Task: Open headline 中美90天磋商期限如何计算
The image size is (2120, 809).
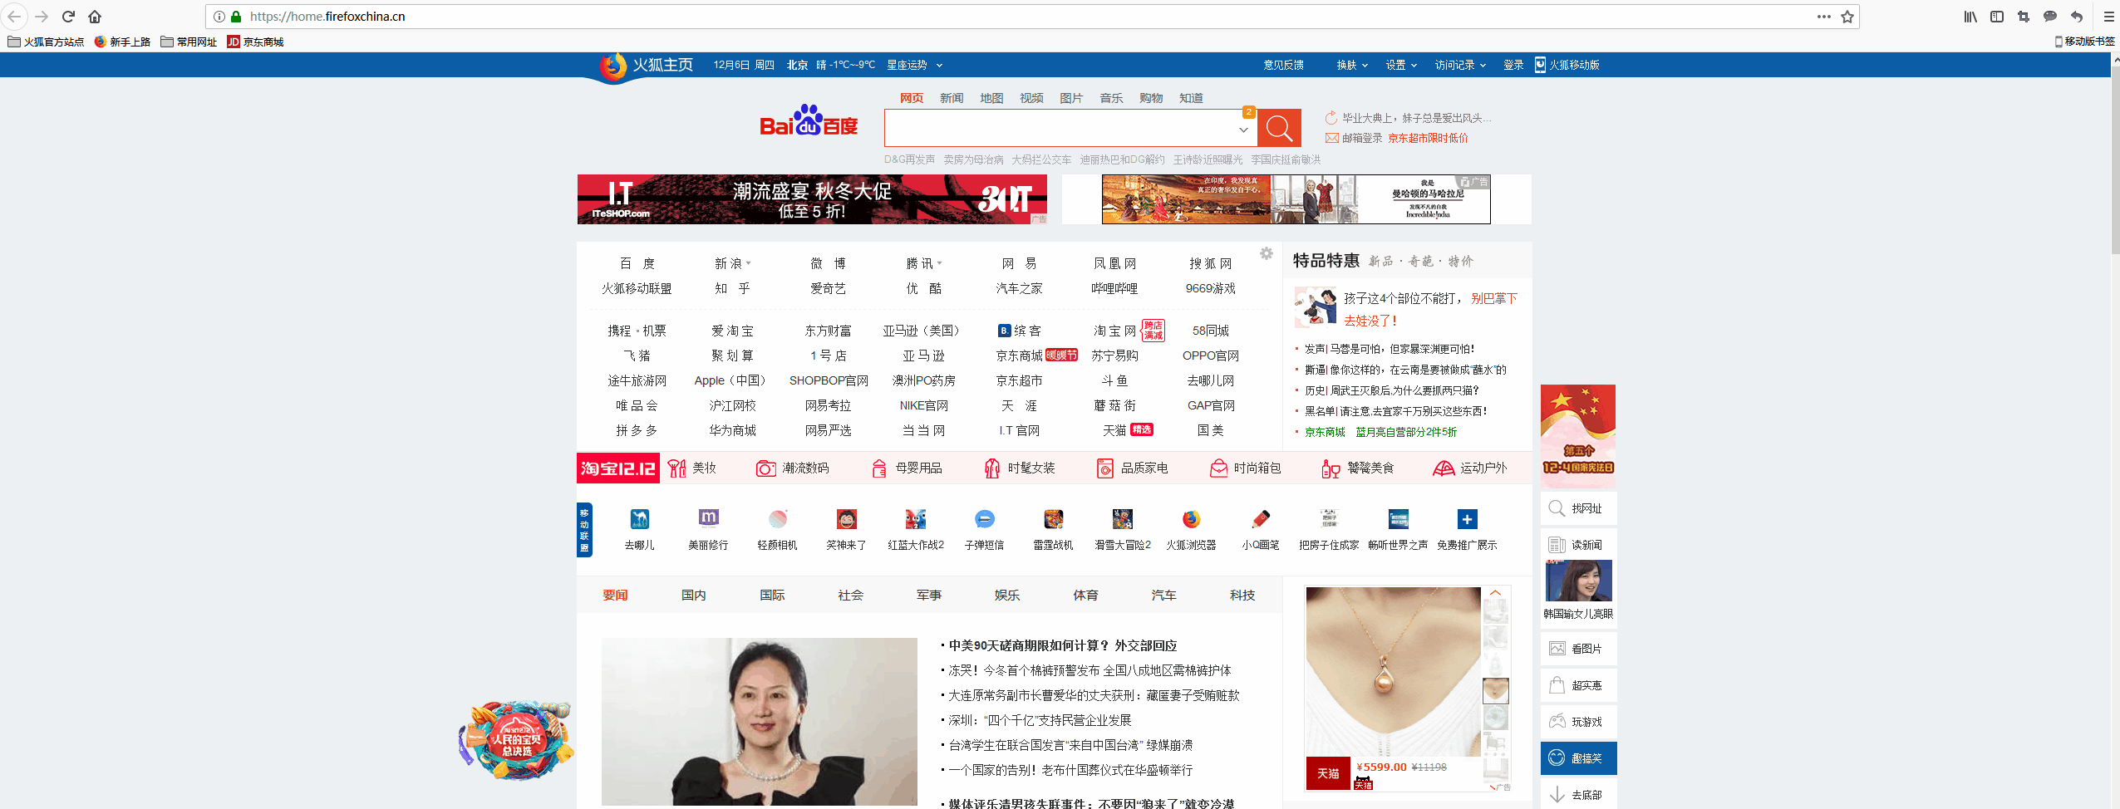Action: [1063, 645]
